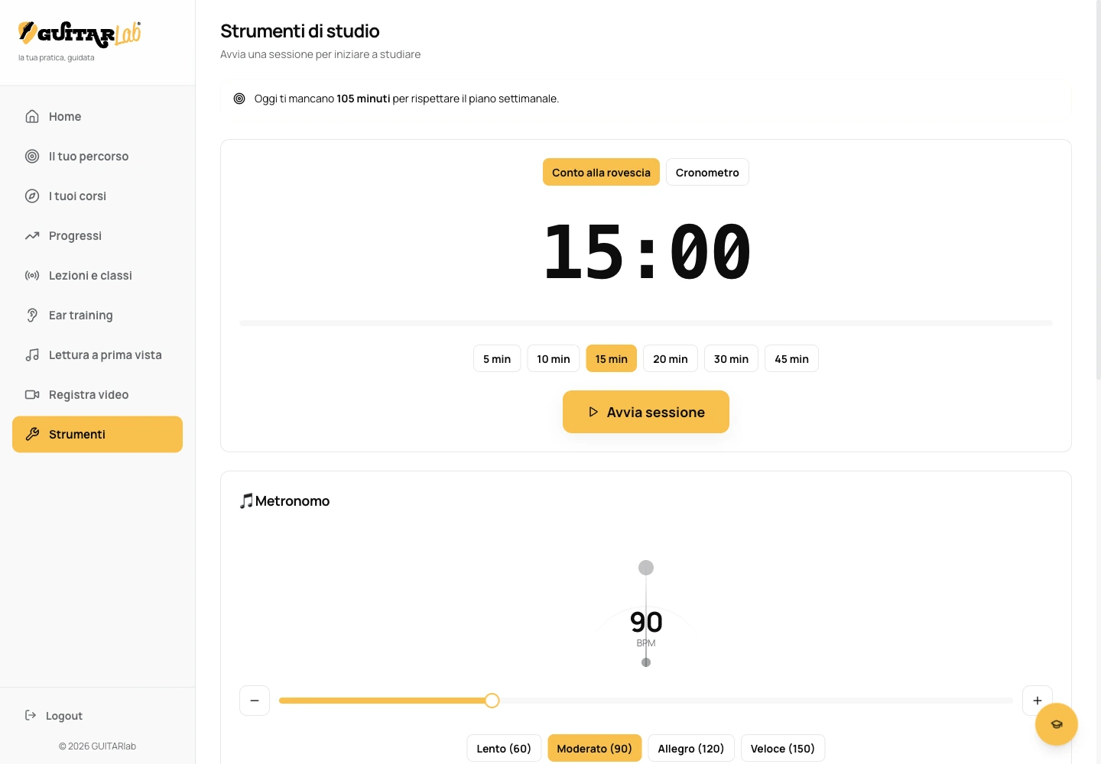This screenshot has width=1101, height=764.
Task: Choose the Allegro (120) tempo preset
Action: [691, 748]
